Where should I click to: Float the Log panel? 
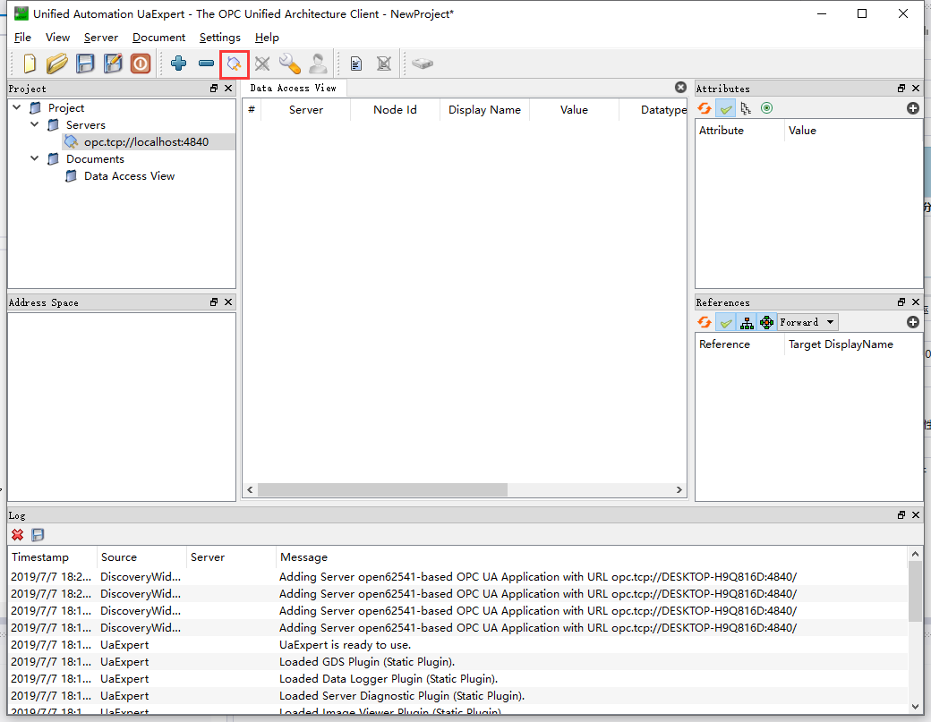click(x=901, y=515)
